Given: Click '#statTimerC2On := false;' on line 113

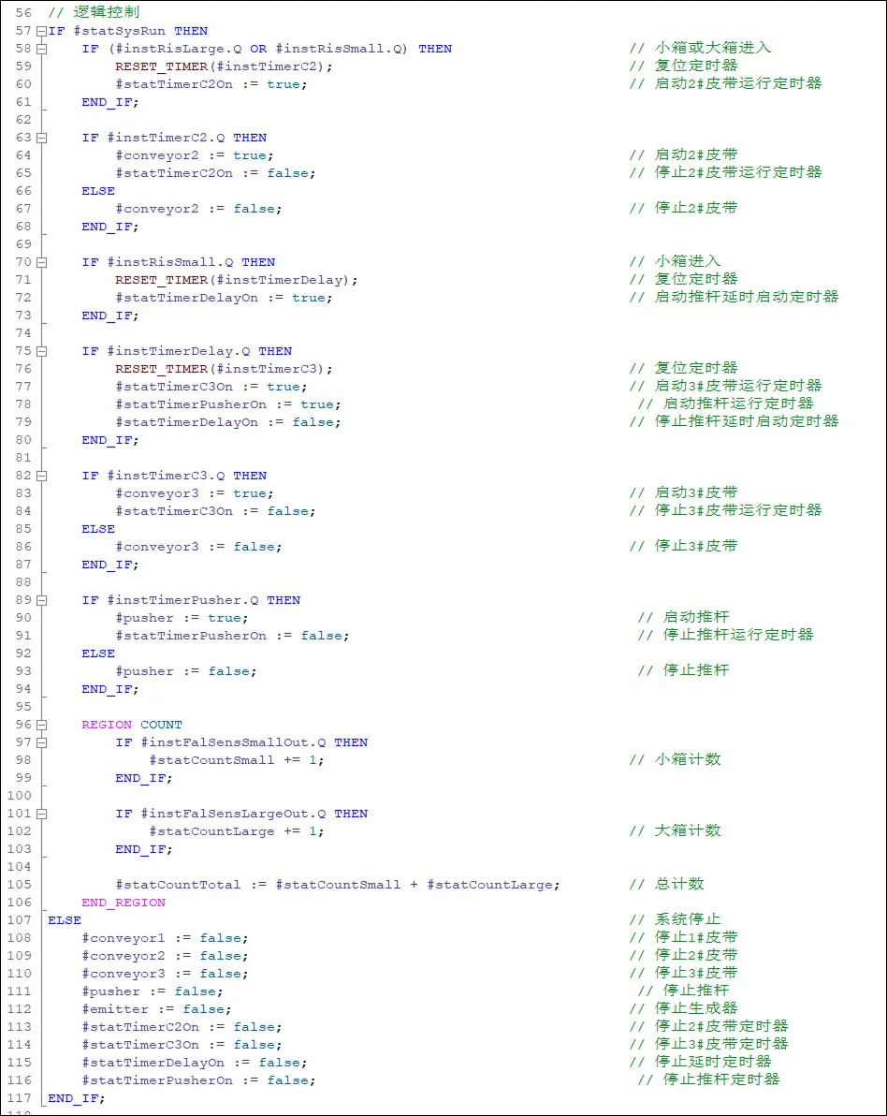Looking at the screenshot, I should pyautogui.click(x=182, y=1028).
